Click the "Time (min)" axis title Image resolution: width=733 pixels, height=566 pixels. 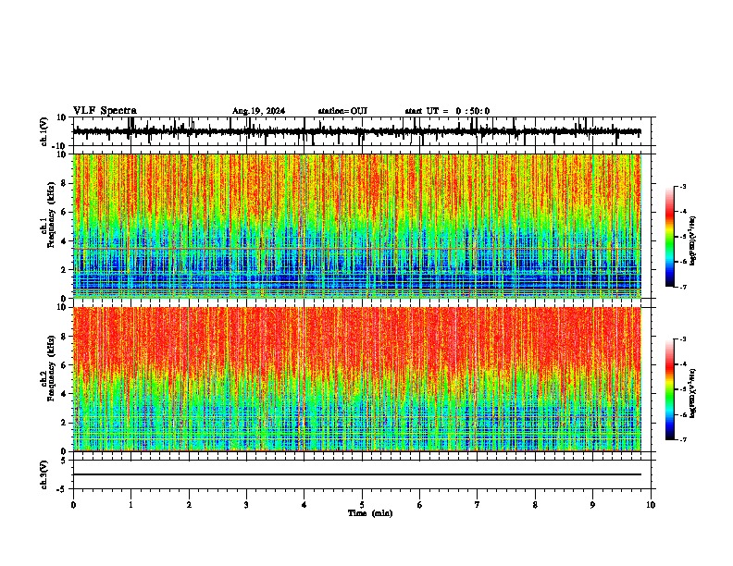(370, 513)
